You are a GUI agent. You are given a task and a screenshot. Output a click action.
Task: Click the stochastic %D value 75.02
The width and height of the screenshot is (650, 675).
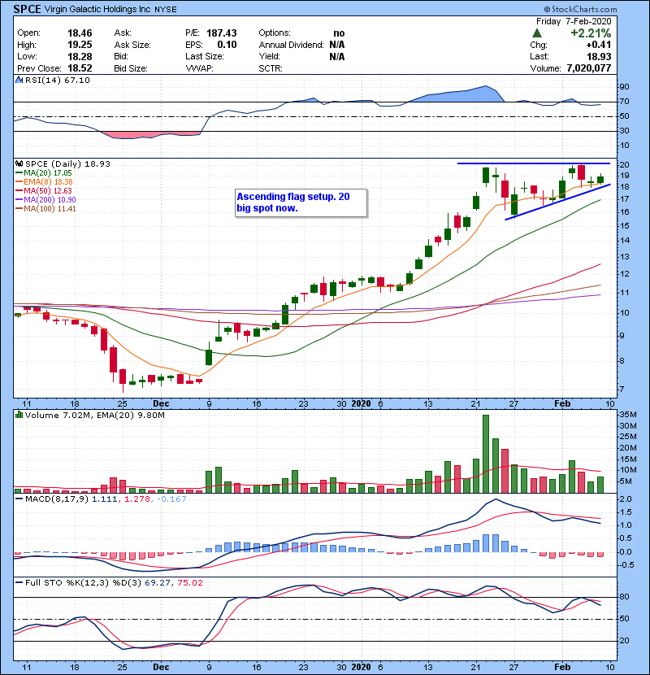point(189,582)
